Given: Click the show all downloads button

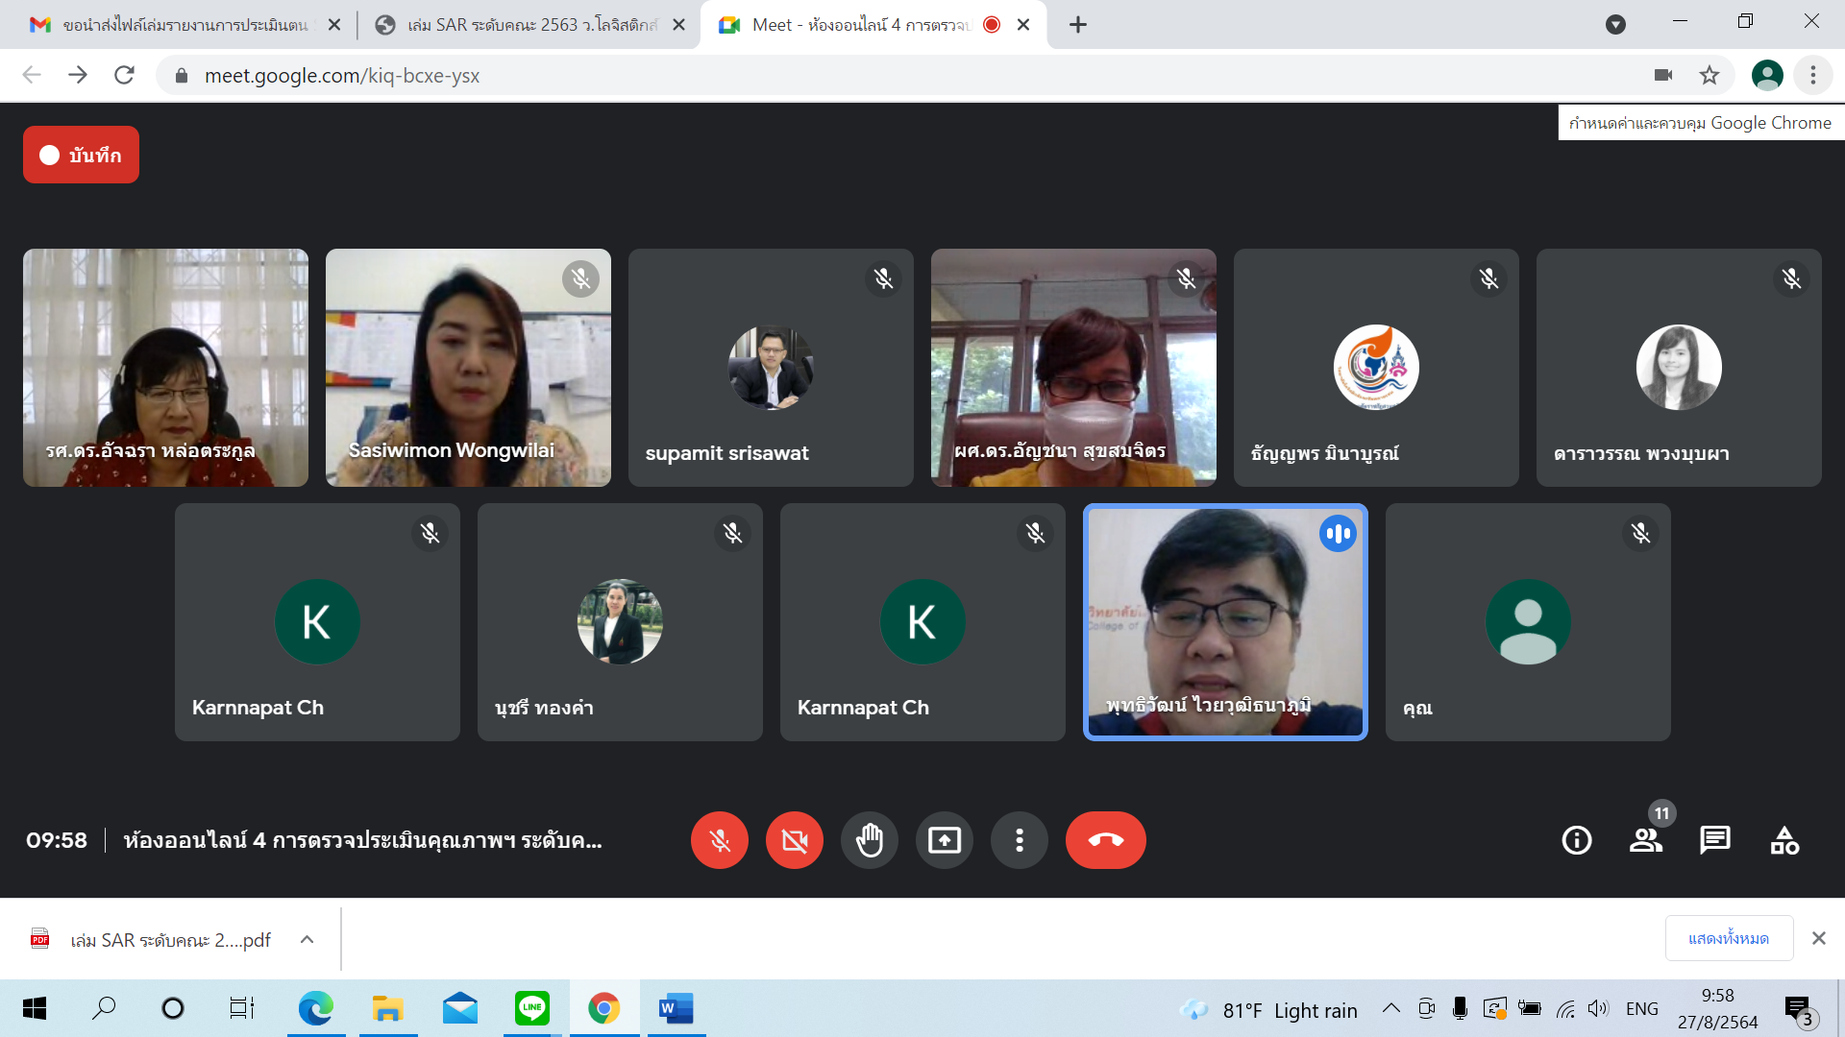Looking at the screenshot, I should click(x=1728, y=938).
